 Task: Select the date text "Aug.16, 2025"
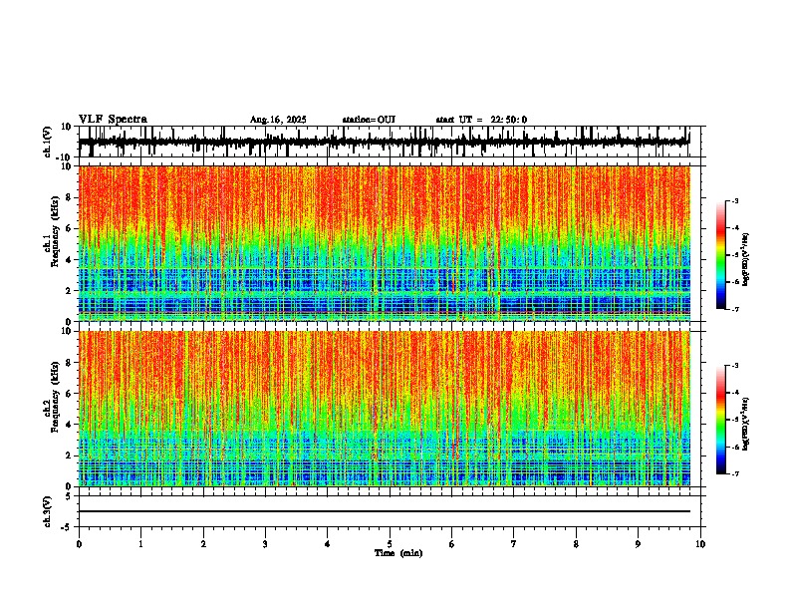click(x=278, y=120)
